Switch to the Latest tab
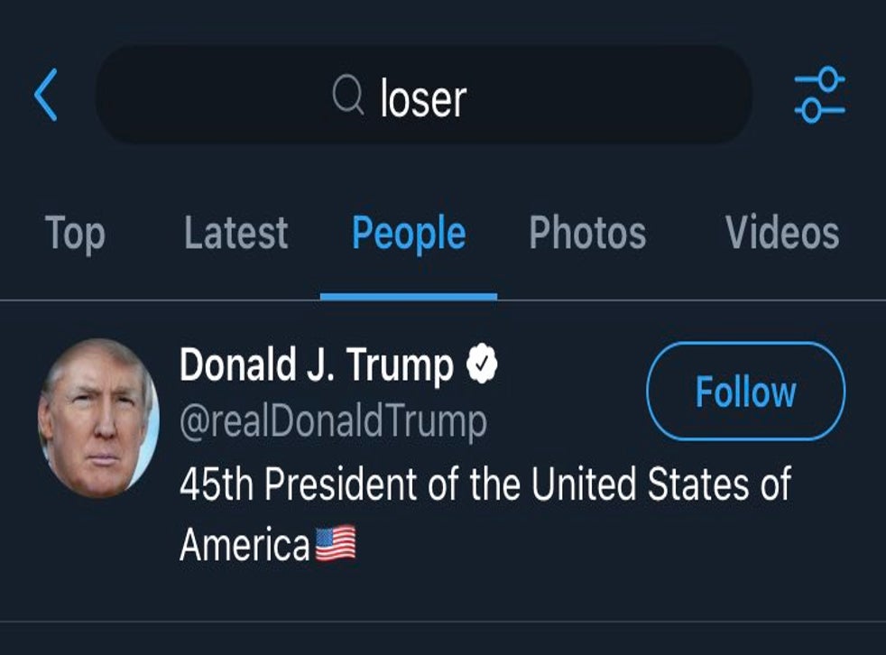This screenshot has height=655, width=886. click(236, 233)
